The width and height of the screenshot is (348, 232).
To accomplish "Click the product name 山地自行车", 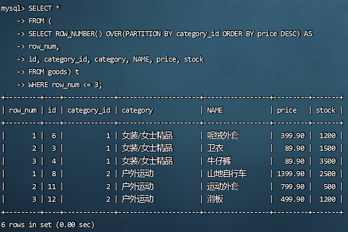I will coord(227,174).
